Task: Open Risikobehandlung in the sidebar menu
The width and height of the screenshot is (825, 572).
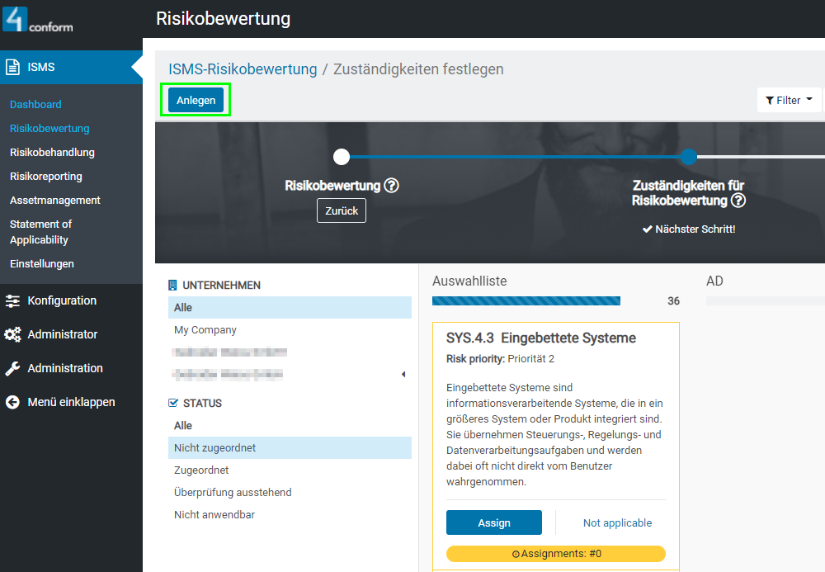Action: [52, 153]
